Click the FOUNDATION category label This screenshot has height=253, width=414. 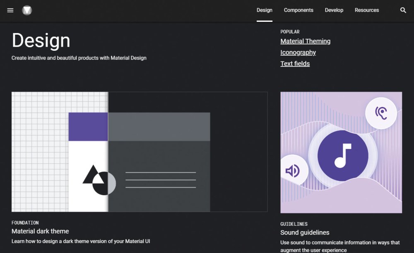point(25,223)
